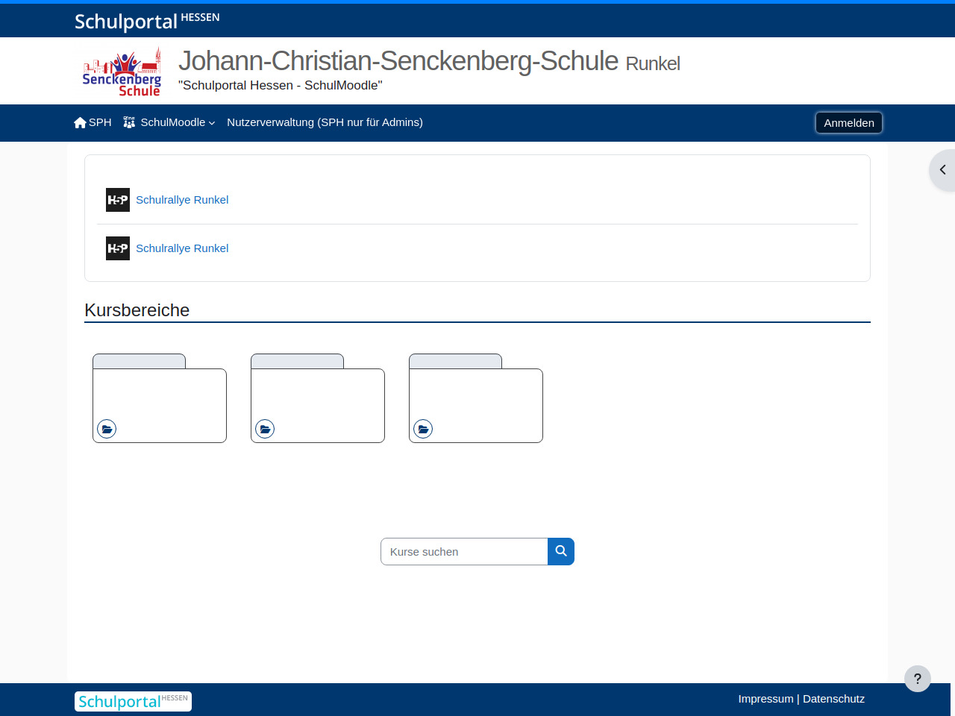Image resolution: width=955 pixels, height=716 pixels.
Task: Open the collapsed side drawer chevron
Action: point(942,170)
